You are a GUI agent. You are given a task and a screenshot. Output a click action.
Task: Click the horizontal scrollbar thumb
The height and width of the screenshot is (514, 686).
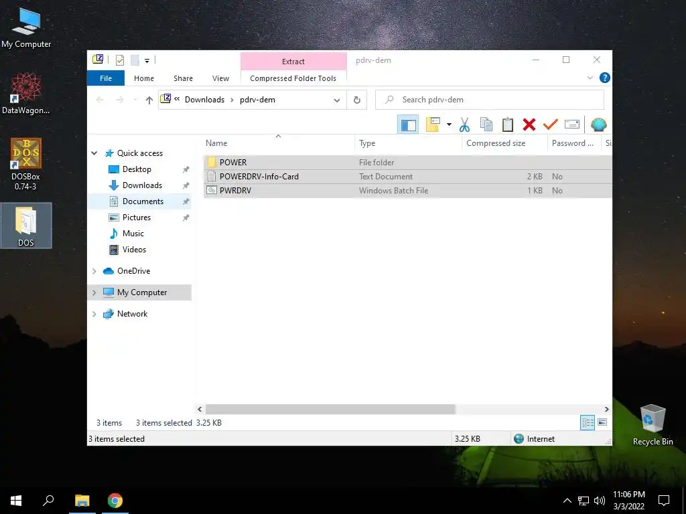tap(330, 410)
